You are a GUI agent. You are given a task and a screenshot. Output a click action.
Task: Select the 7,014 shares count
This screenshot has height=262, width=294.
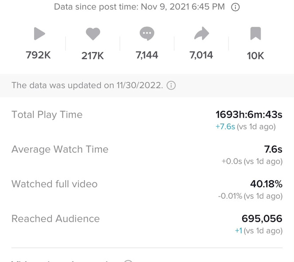[x=201, y=55]
